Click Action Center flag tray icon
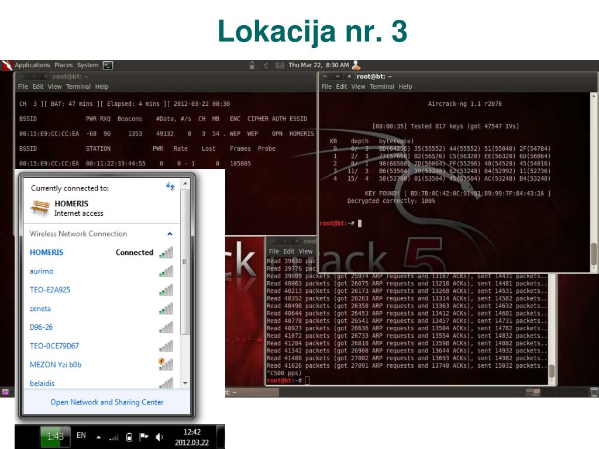The image size is (599, 449). coord(144,436)
